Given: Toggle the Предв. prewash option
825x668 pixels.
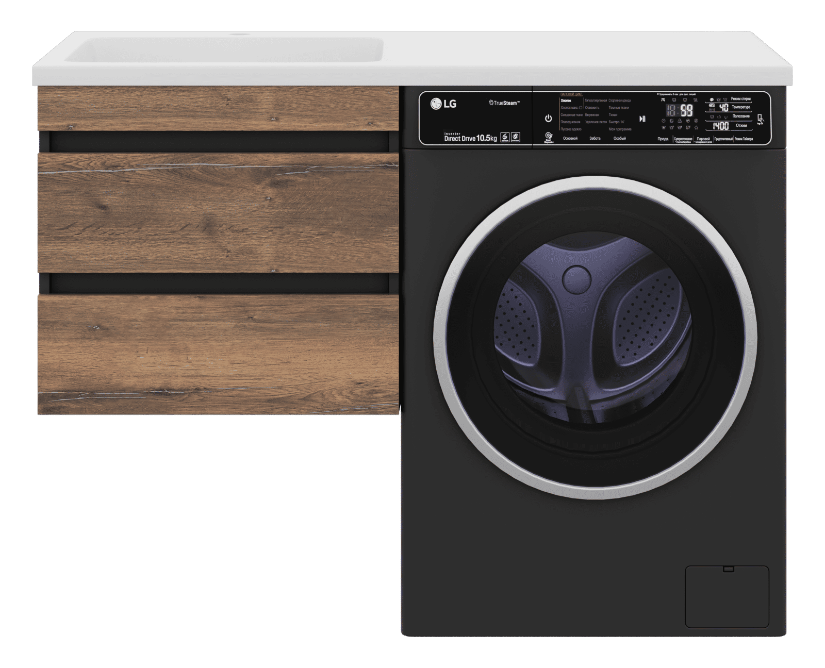Looking at the screenshot, I should click(x=663, y=139).
